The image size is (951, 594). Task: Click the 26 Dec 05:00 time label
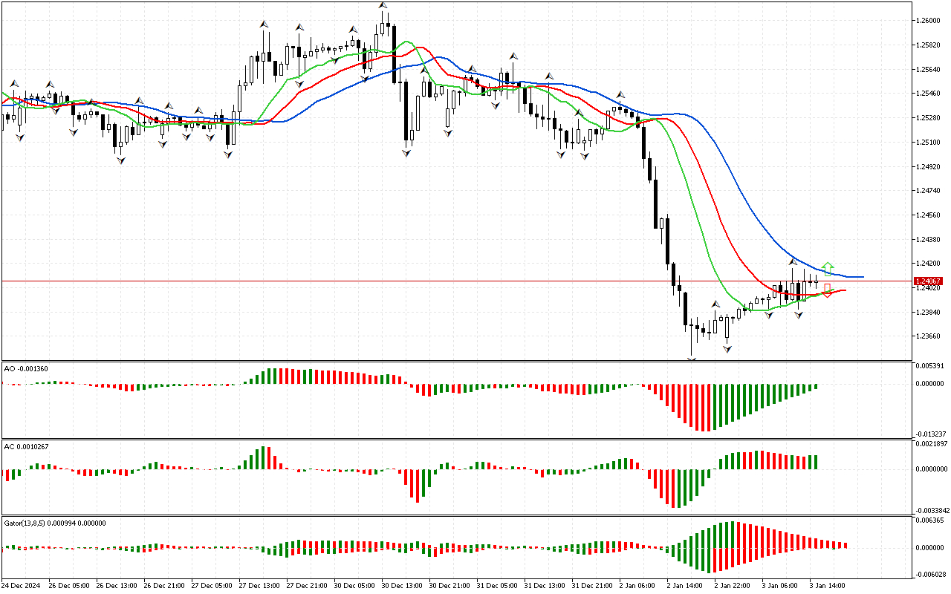pos(69,586)
